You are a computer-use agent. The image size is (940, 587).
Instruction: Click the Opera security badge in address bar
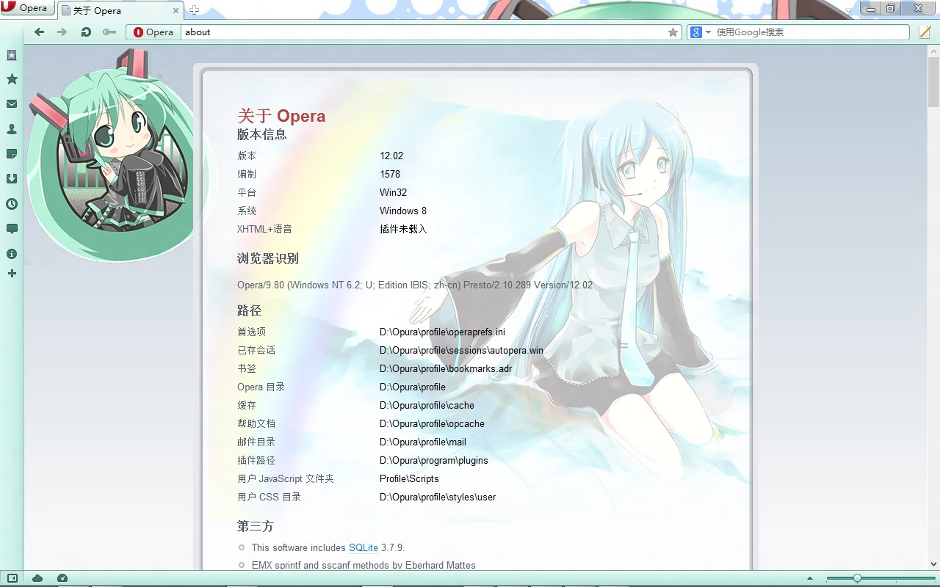(x=153, y=32)
